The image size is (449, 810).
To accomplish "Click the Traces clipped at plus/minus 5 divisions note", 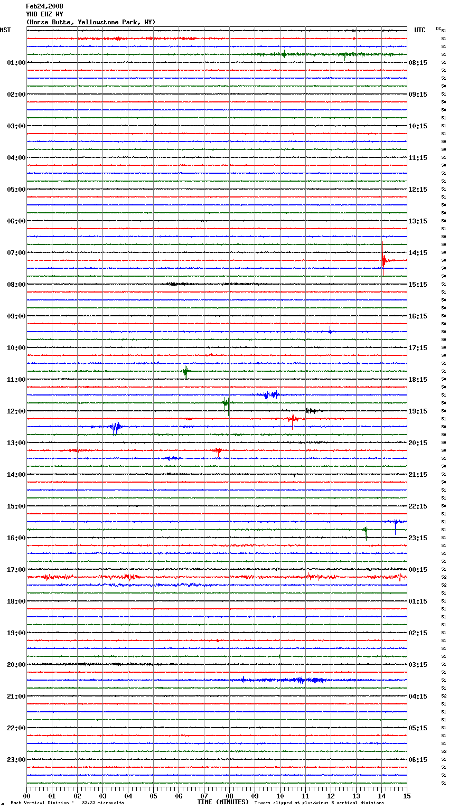I will [319, 803].
